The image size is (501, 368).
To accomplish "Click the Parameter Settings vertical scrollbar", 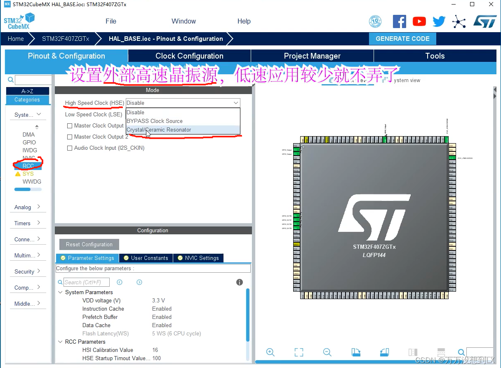I will pos(248,315).
